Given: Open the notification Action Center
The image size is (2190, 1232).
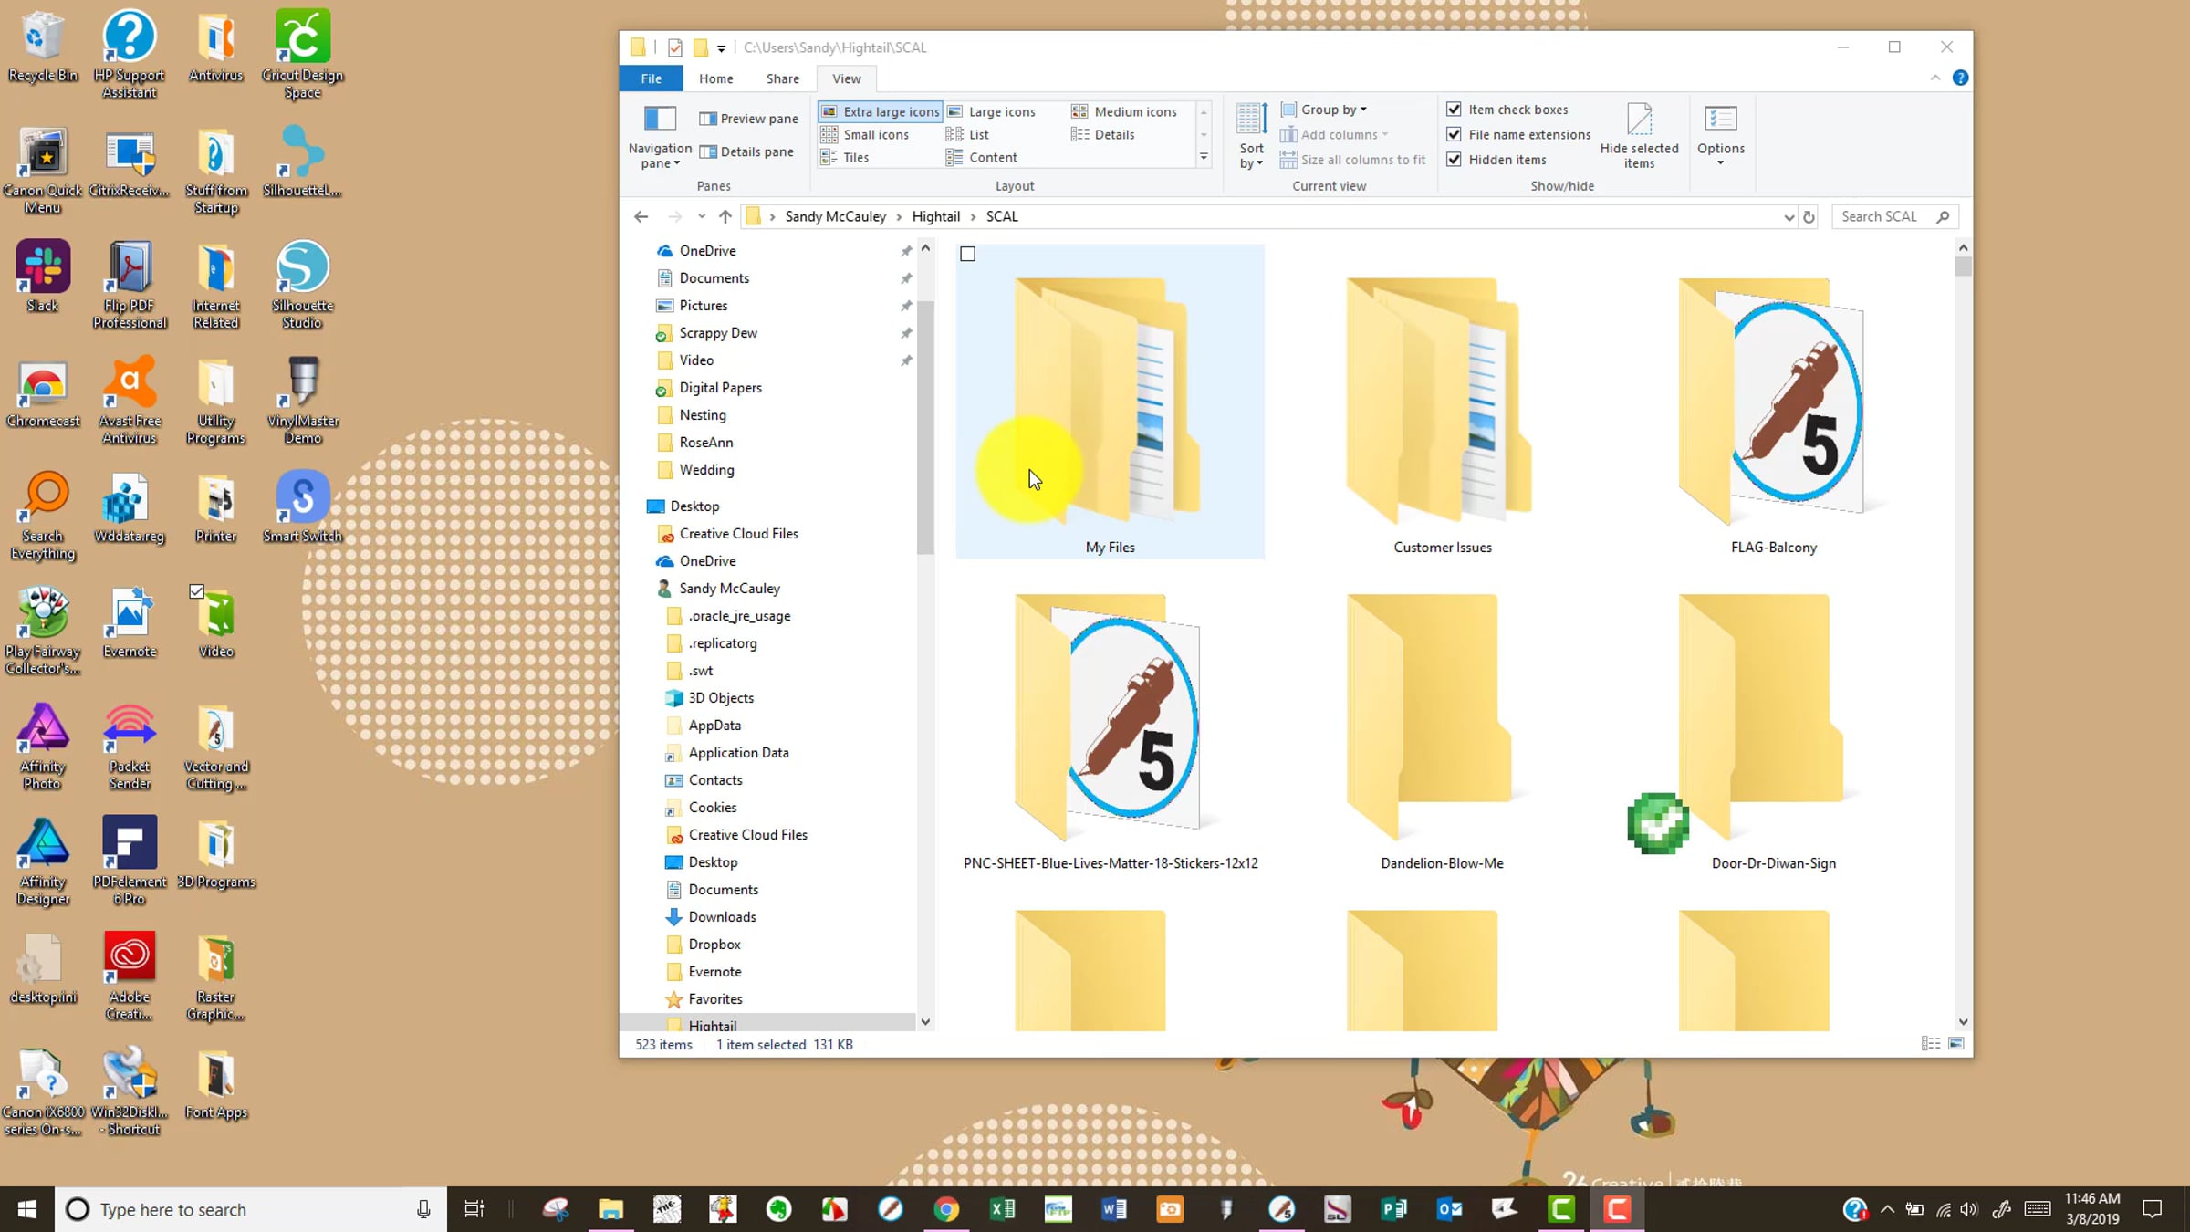Looking at the screenshot, I should (2153, 1209).
